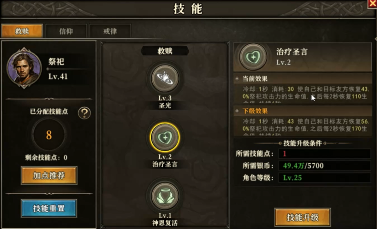Close the skill window with X

coord(373,4)
